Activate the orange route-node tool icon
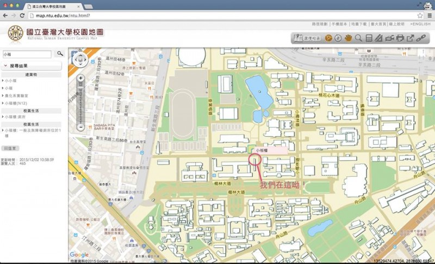This screenshot has height=264, width=435. 328,38
